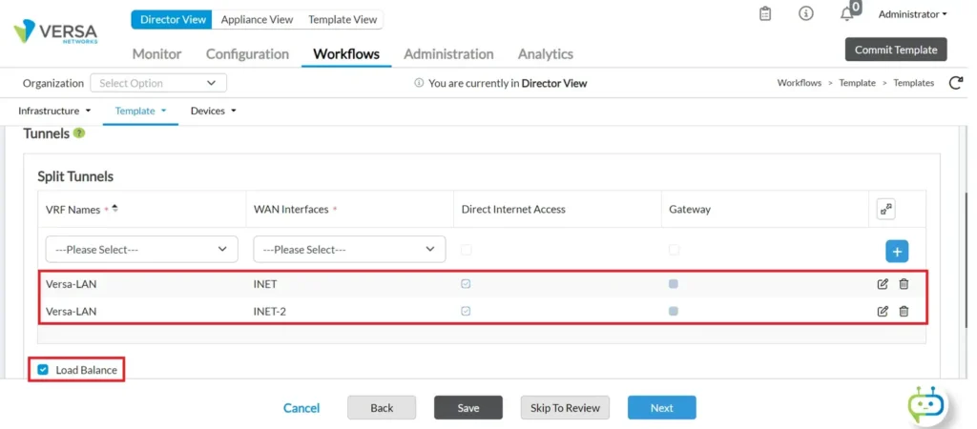Switch to Appliance View
This screenshot has height=429, width=977.
257,19
